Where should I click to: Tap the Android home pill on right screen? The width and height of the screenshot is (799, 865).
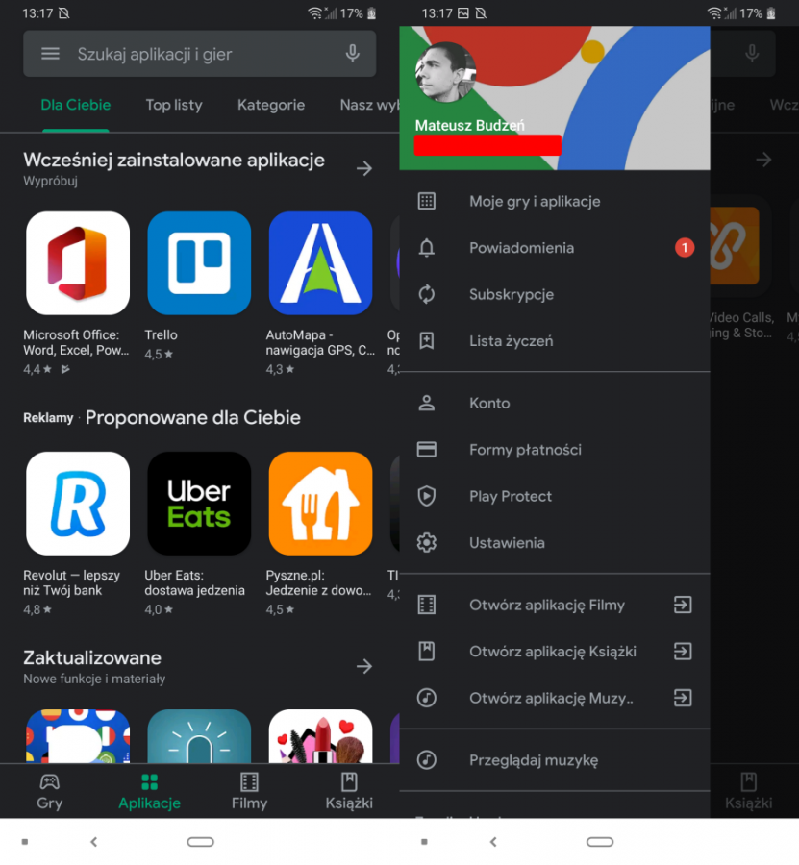600,841
